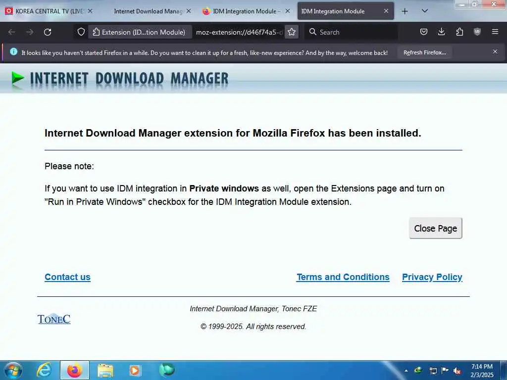Close the KOREA CENTRAL TV tab
The image size is (507, 380).
pyautogui.click(x=90, y=11)
